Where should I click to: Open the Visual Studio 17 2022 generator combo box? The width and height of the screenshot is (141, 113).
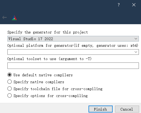(73, 39)
